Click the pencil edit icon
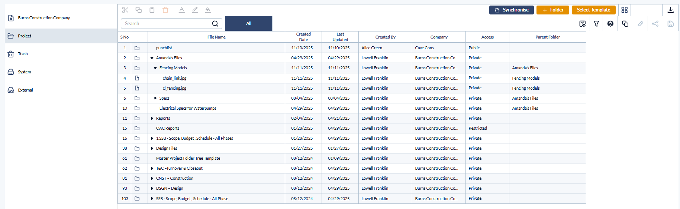The image size is (680, 209). [640, 24]
